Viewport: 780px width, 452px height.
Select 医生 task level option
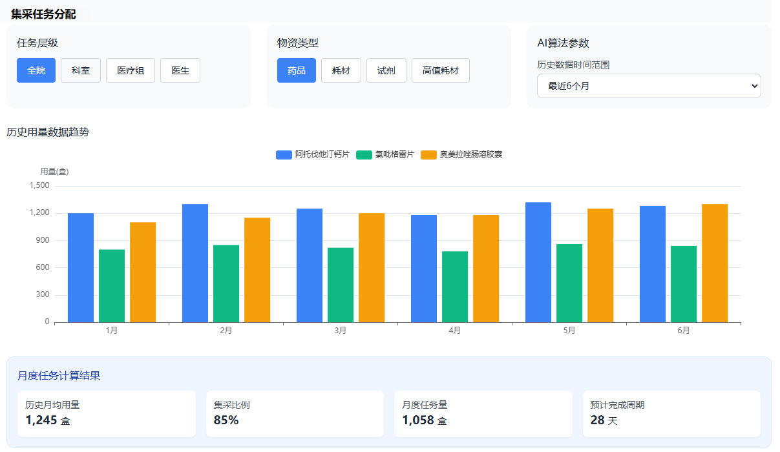point(180,70)
